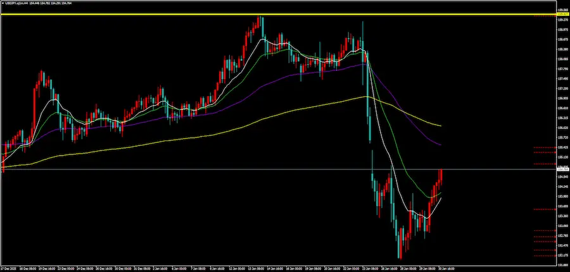Viewport: 570px width, 272px height.
Task: Click the current price label 154.764
Action: (x=562, y=169)
